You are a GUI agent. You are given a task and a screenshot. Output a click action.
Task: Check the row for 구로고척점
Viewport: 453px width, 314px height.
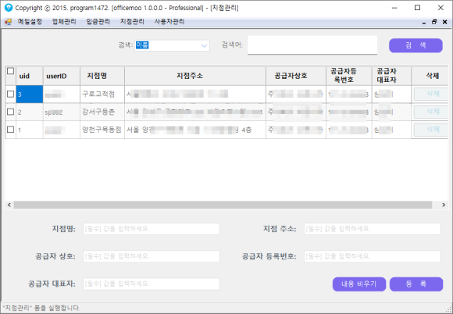pyautogui.click(x=10, y=94)
